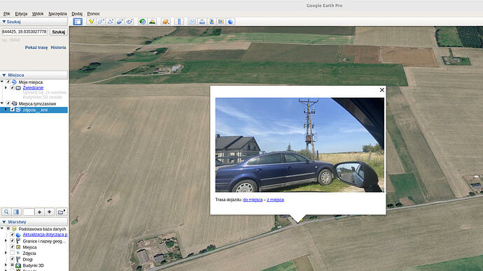
Task: Expand the zdjecia kml tree node
Action: pos(6,110)
